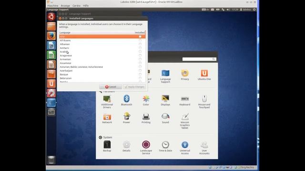Open the sound volume indicator
Screen dimensions: 305x171
tap(228, 9)
